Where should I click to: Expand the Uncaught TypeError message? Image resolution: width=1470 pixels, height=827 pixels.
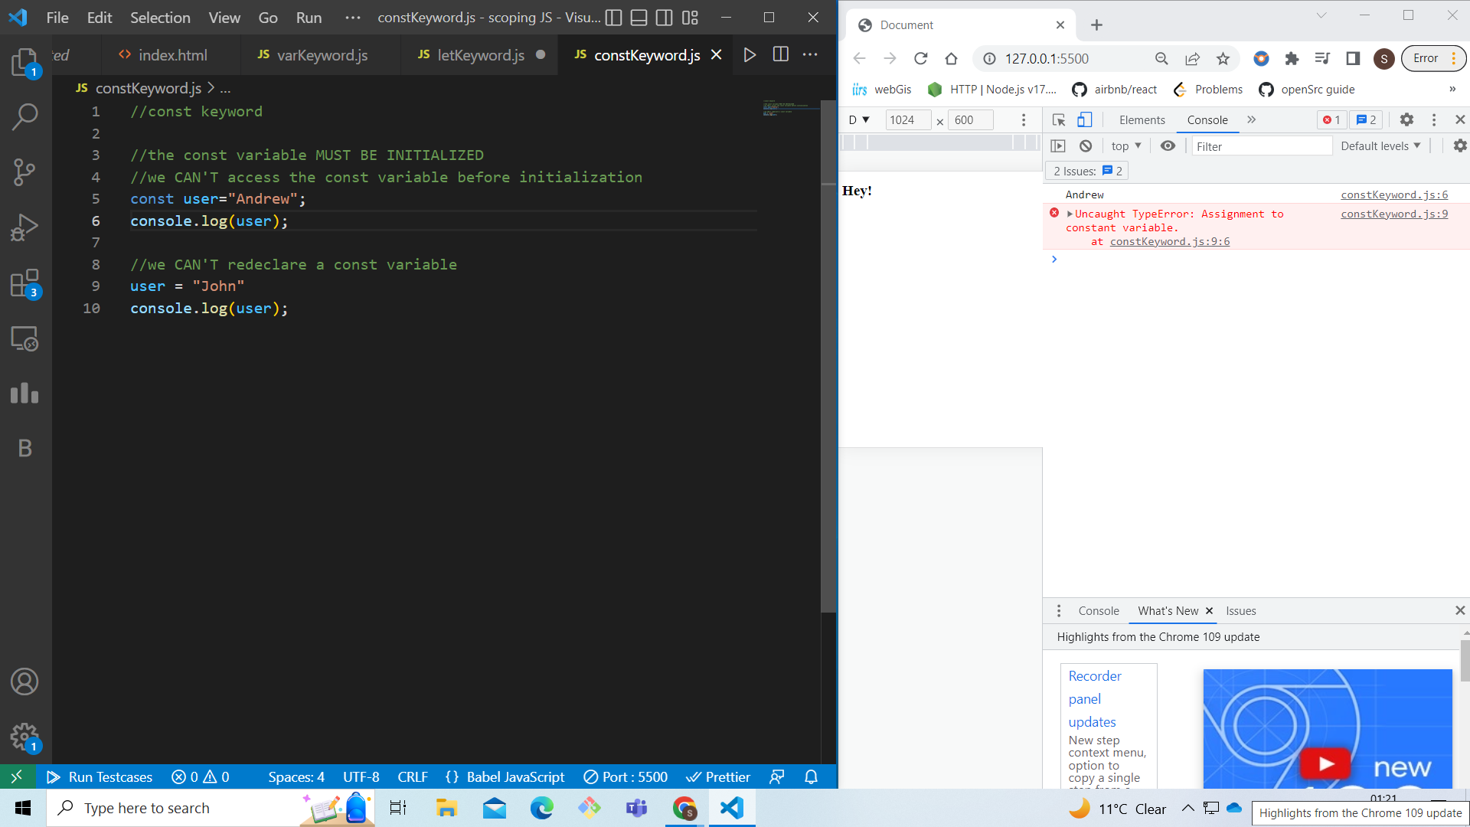[x=1070, y=214]
